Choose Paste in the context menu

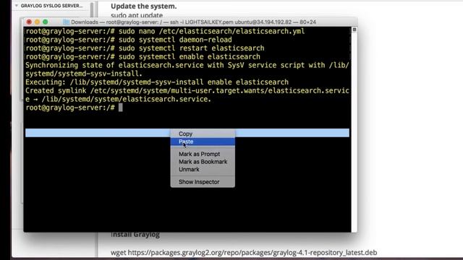pyautogui.click(x=203, y=142)
